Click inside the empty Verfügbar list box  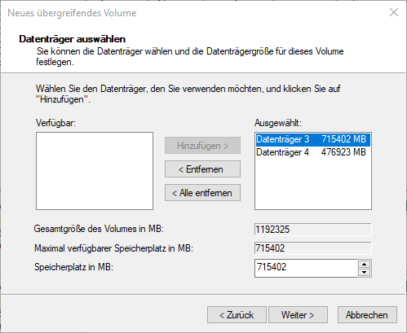(x=95, y=171)
